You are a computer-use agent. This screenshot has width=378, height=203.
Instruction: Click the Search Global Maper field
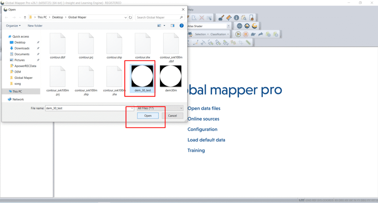pyautogui.click(x=159, y=17)
